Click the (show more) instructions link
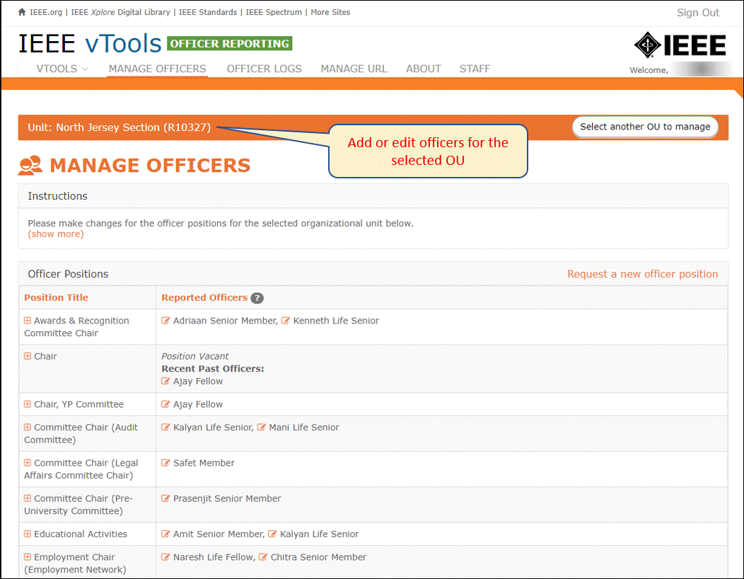Viewport: 744px width, 579px height. click(55, 234)
